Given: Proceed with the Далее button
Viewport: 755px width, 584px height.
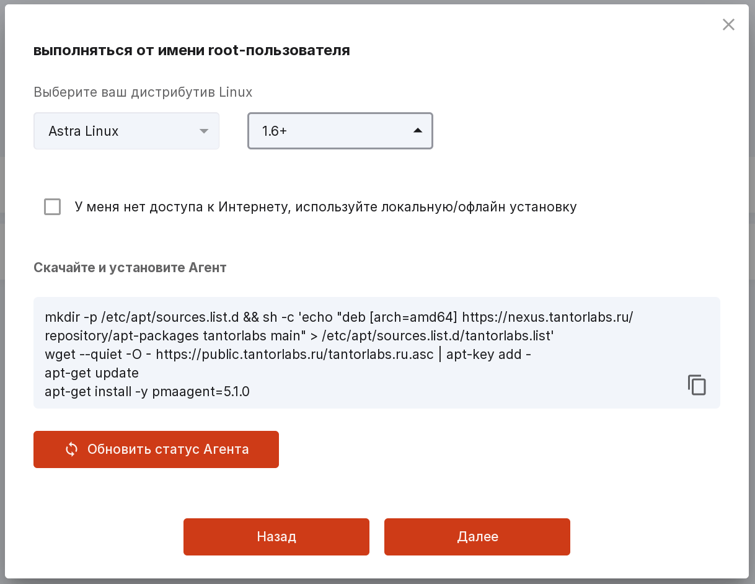Looking at the screenshot, I should pos(477,537).
